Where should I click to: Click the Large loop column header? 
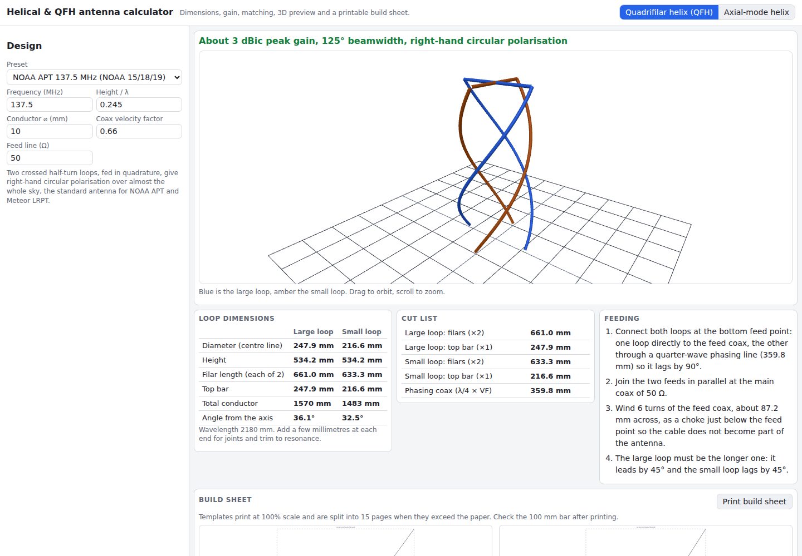(x=313, y=331)
